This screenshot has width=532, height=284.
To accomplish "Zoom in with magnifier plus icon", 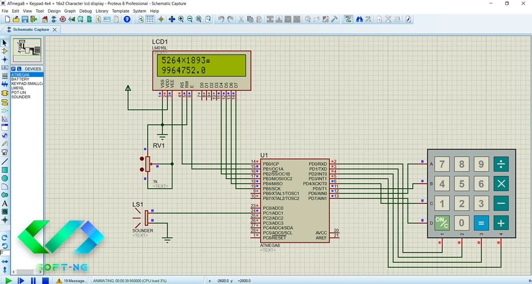I will (x=181, y=19).
